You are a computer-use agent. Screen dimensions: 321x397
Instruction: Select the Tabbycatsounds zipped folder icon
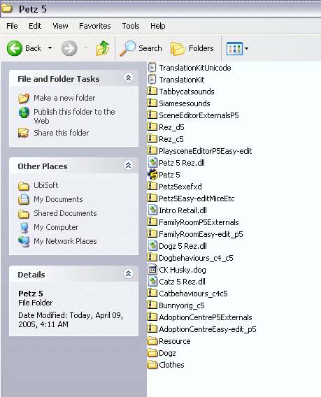pos(152,91)
